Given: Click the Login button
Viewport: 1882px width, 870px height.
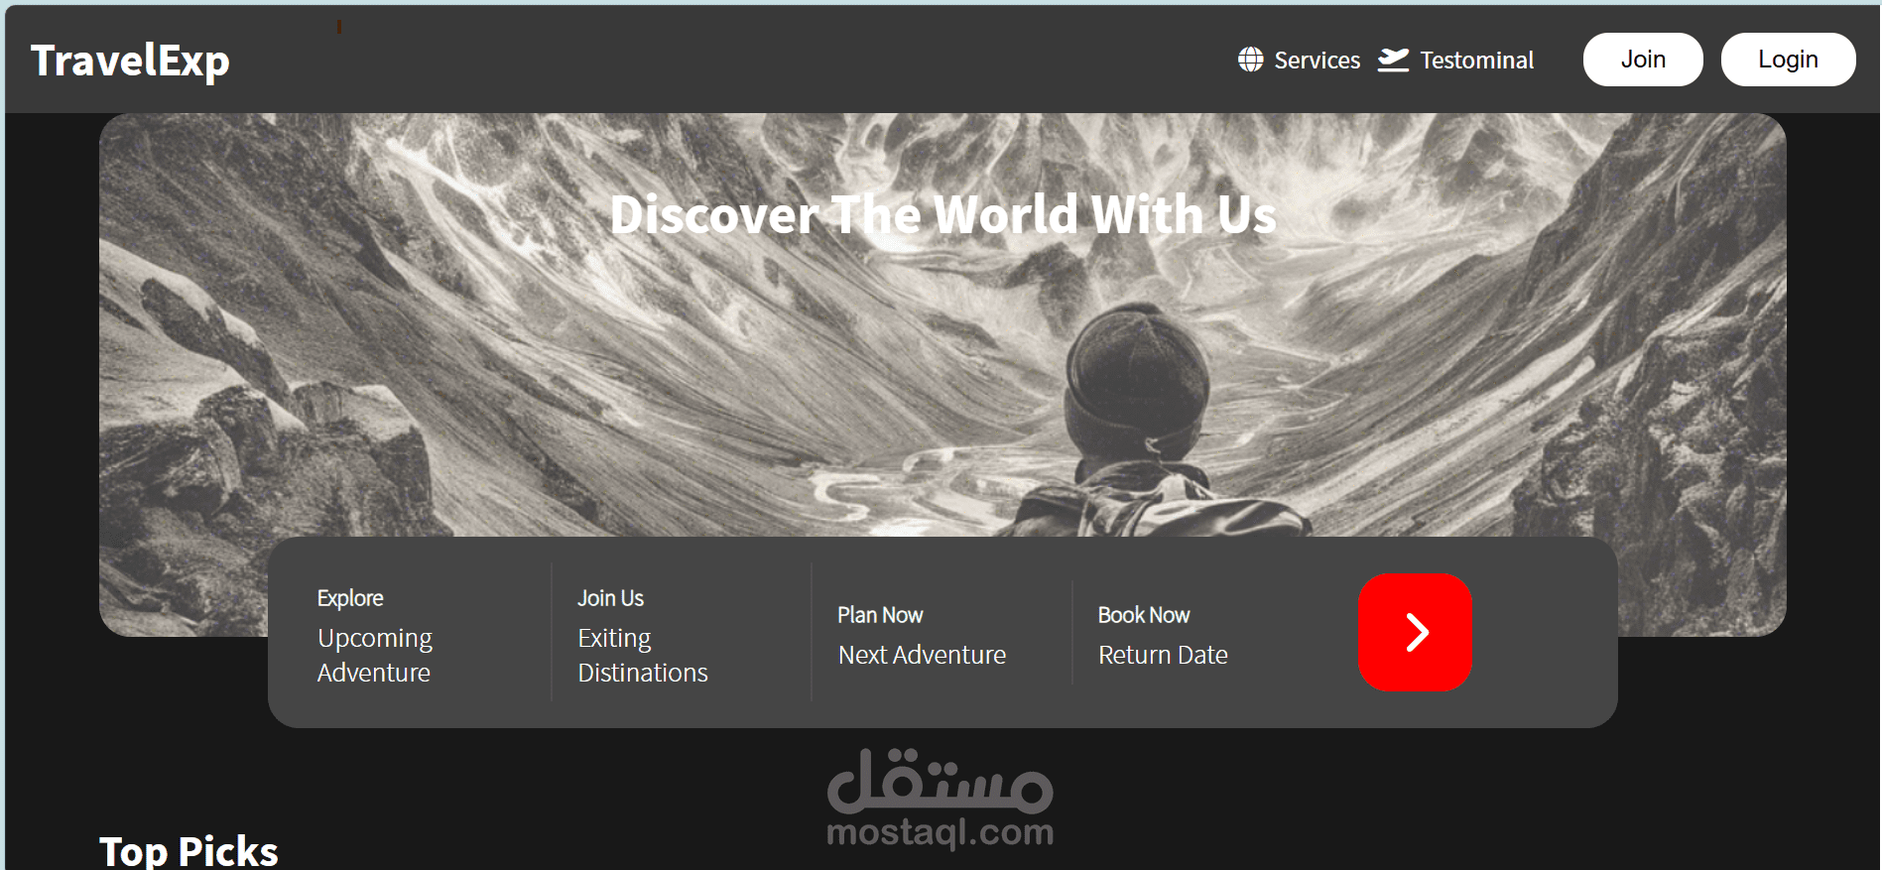Looking at the screenshot, I should tap(1788, 60).
